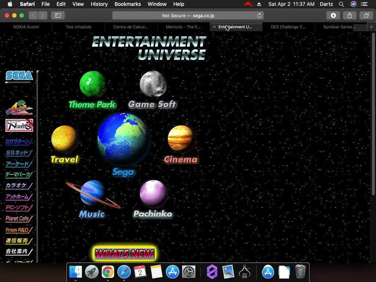Open the カラオケ sidebar link

coord(19,185)
